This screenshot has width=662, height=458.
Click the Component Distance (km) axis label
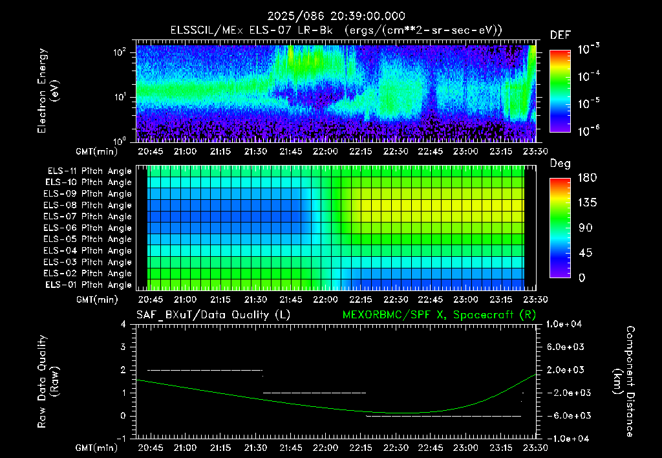tap(624, 382)
